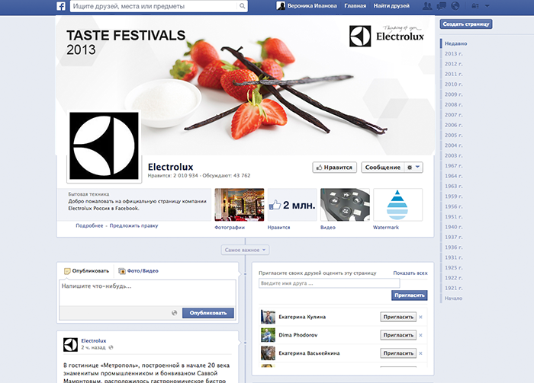Click Предложить правку link
534x383 pixels.
[133, 225]
